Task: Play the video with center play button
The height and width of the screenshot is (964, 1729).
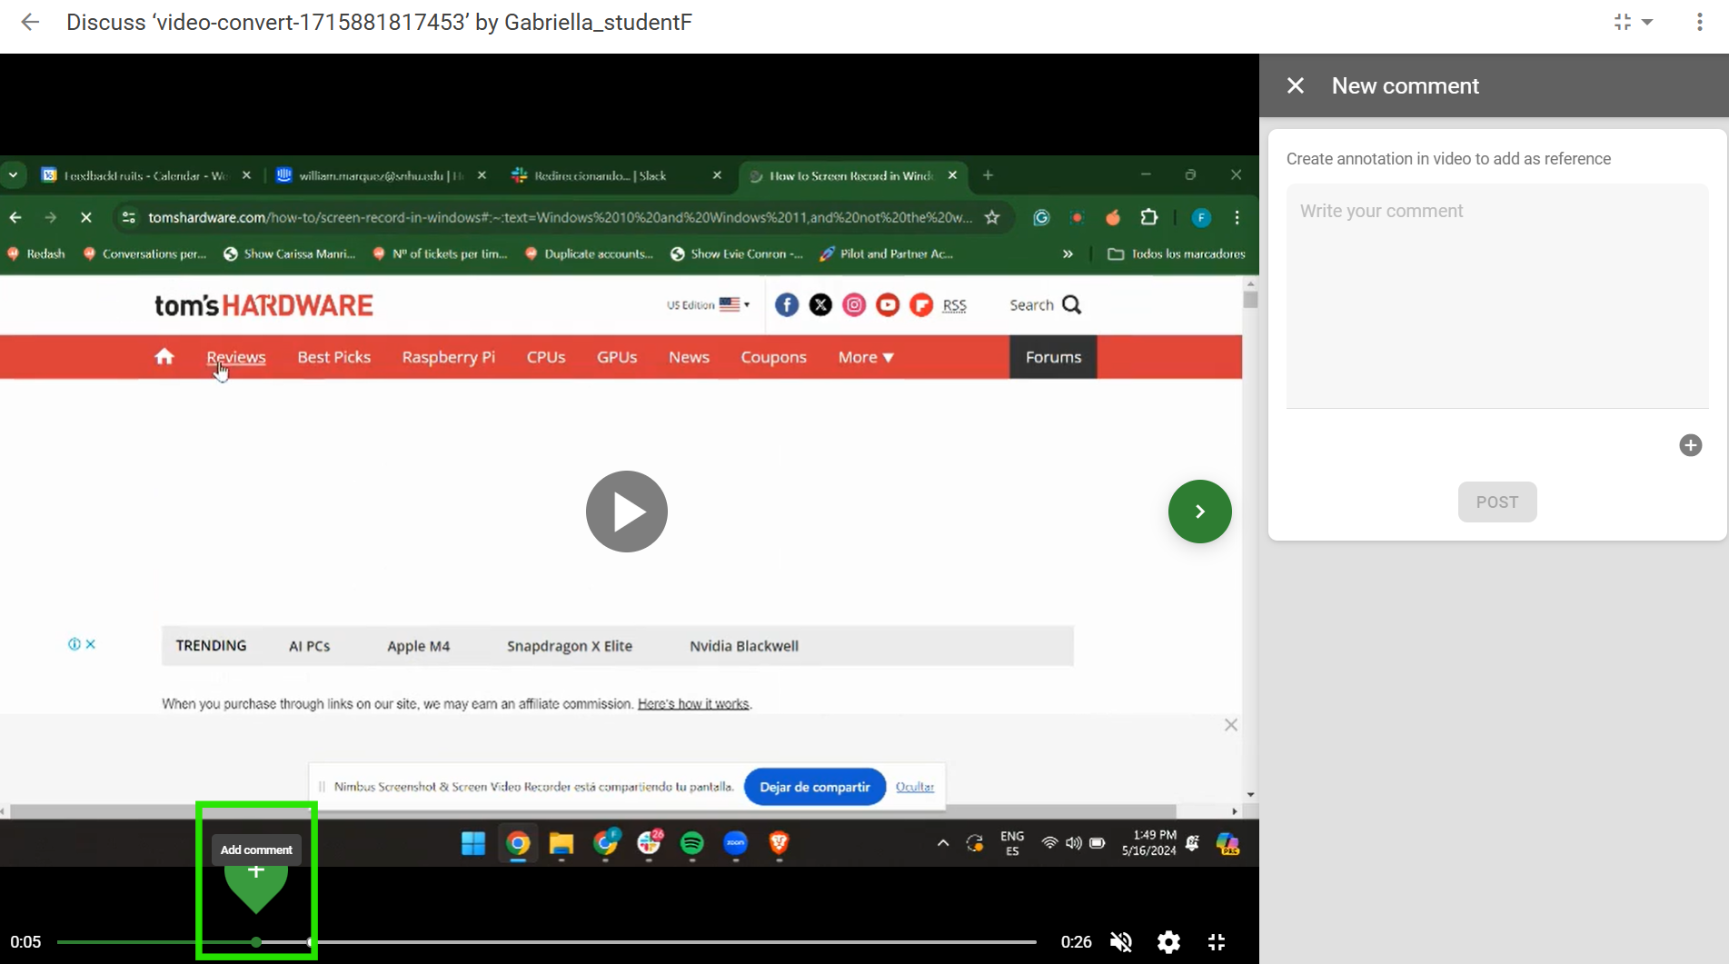Action: tap(627, 512)
